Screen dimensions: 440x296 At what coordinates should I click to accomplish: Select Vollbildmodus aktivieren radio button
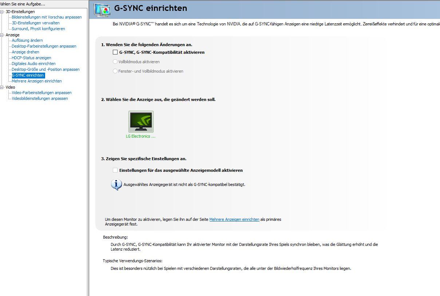click(115, 62)
